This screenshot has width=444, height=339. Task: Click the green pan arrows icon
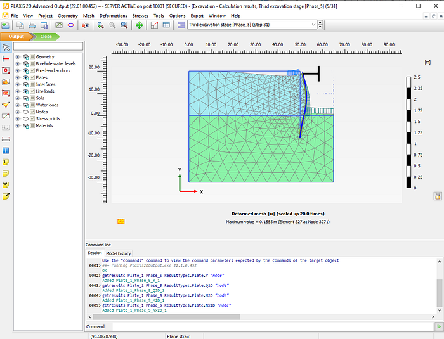click(140, 25)
